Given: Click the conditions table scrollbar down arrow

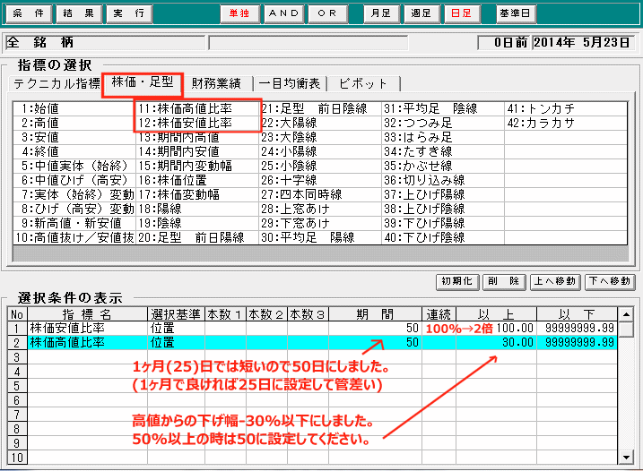Looking at the screenshot, I should pos(628,456).
